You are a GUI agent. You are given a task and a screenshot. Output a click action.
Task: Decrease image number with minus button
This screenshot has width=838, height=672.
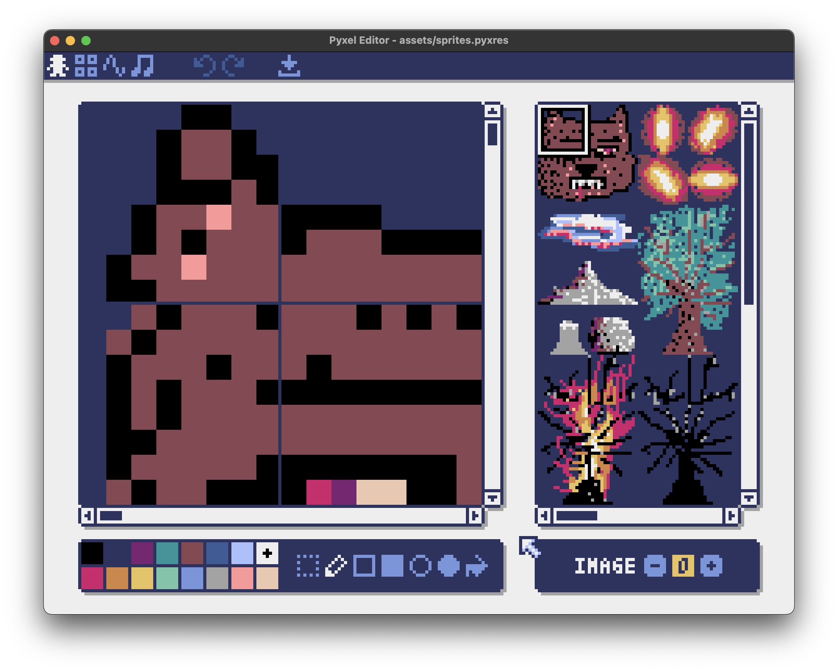[655, 566]
